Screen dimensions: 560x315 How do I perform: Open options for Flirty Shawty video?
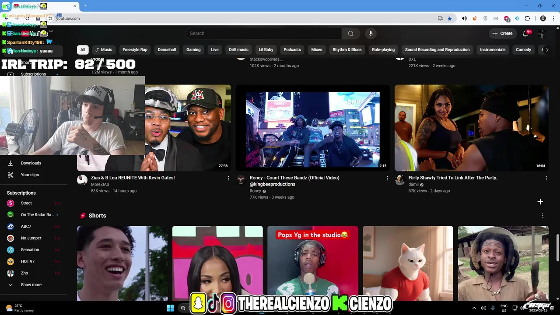[x=546, y=178]
